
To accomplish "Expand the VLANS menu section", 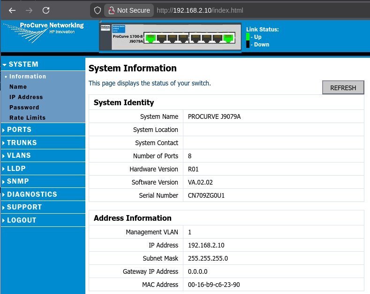I will (x=19, y=155).
